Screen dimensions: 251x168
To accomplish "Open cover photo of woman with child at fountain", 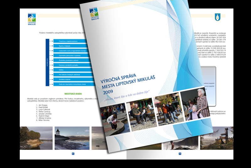I will coord(115,119).
